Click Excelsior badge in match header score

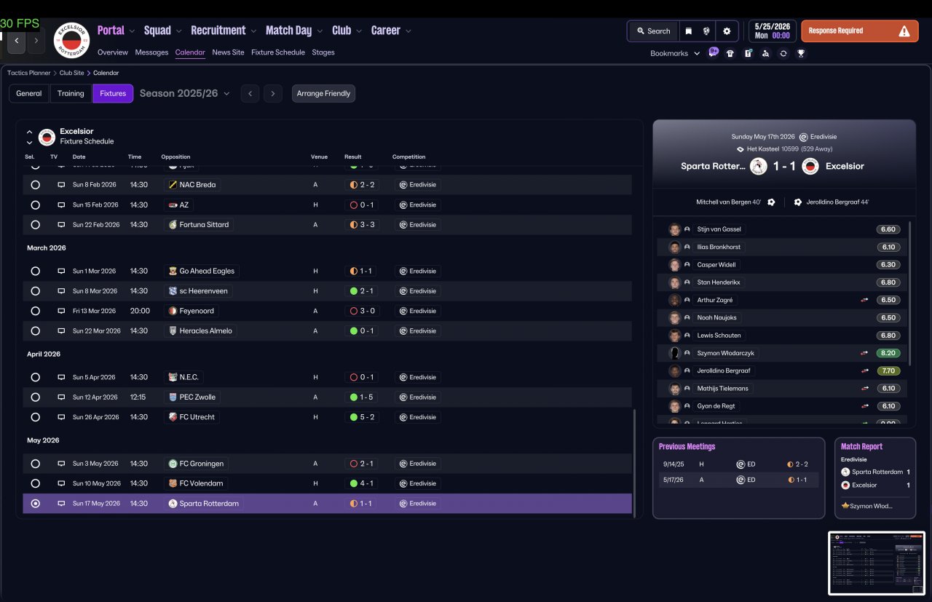[x=810, y=166]
